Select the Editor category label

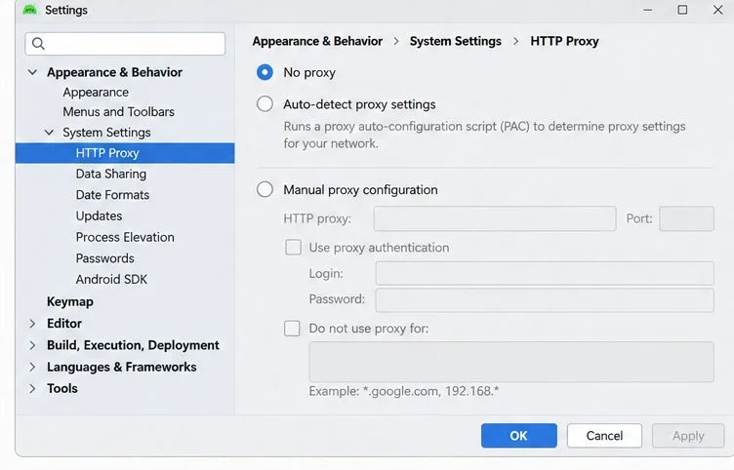tap(64, 323)
